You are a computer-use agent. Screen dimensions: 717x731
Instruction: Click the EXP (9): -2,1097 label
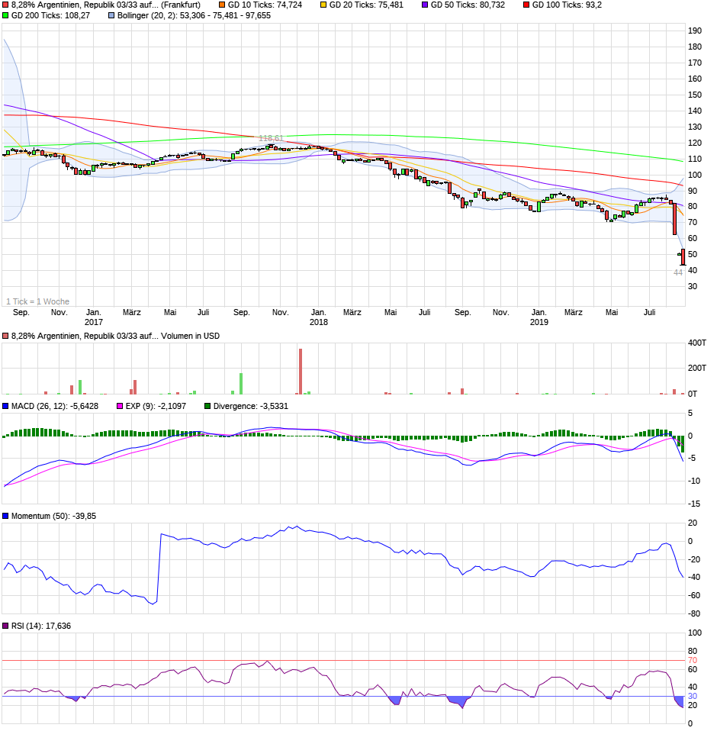tap(156, 407)
